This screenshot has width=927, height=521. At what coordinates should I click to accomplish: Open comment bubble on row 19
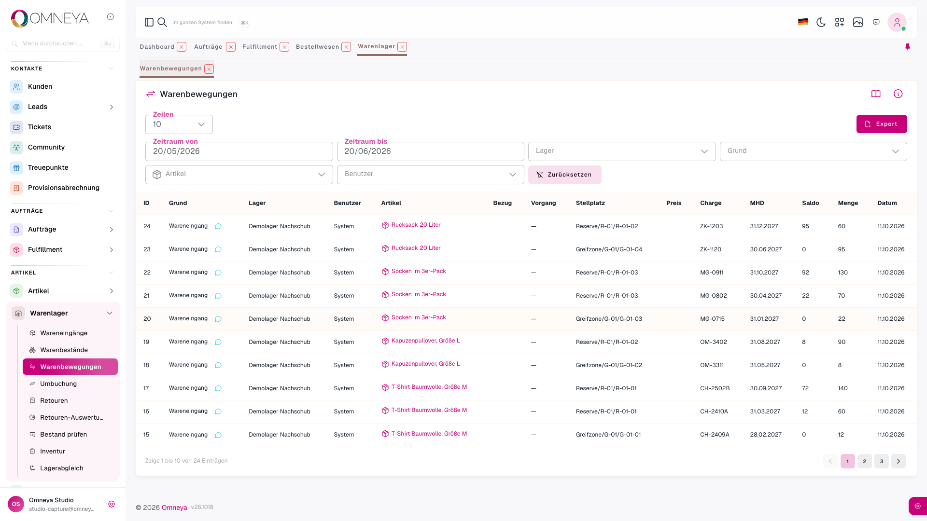pos(218,342)
